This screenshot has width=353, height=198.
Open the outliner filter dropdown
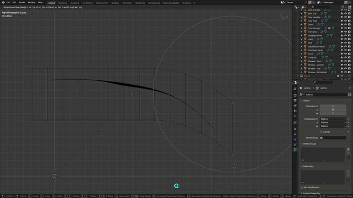click(344, 7)
